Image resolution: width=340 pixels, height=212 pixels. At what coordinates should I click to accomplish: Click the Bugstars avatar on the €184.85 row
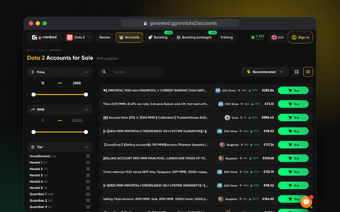click(x=221, y=199)
